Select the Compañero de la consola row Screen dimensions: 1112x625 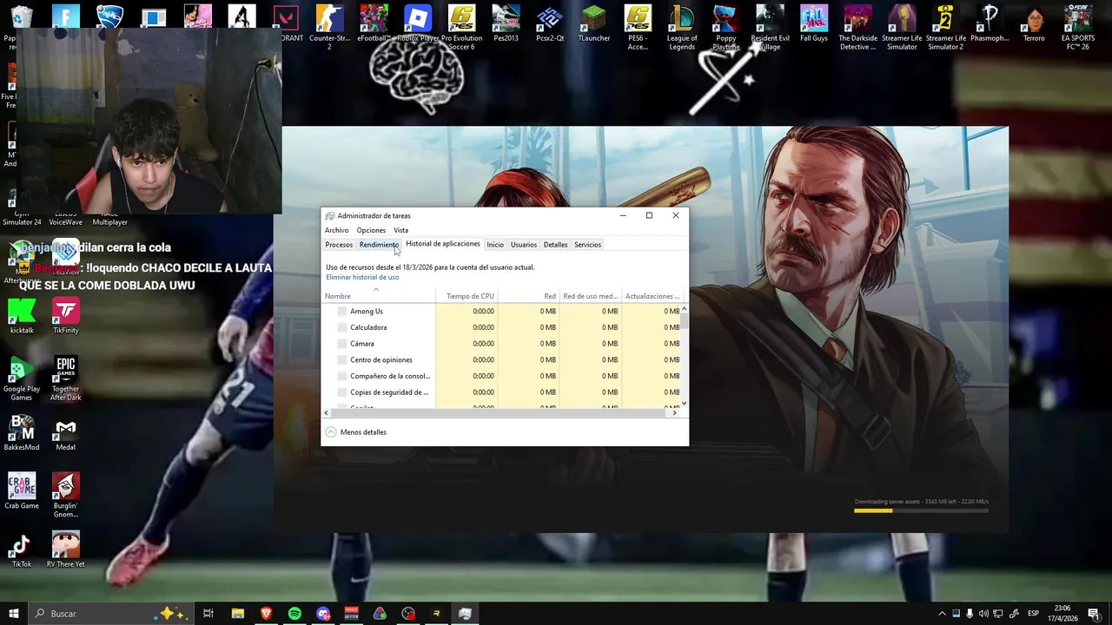point(502,376)
